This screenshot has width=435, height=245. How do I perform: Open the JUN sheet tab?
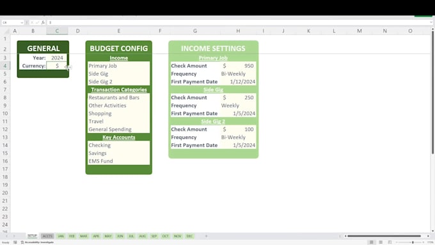pyautogui.click(x=120, y=236)
